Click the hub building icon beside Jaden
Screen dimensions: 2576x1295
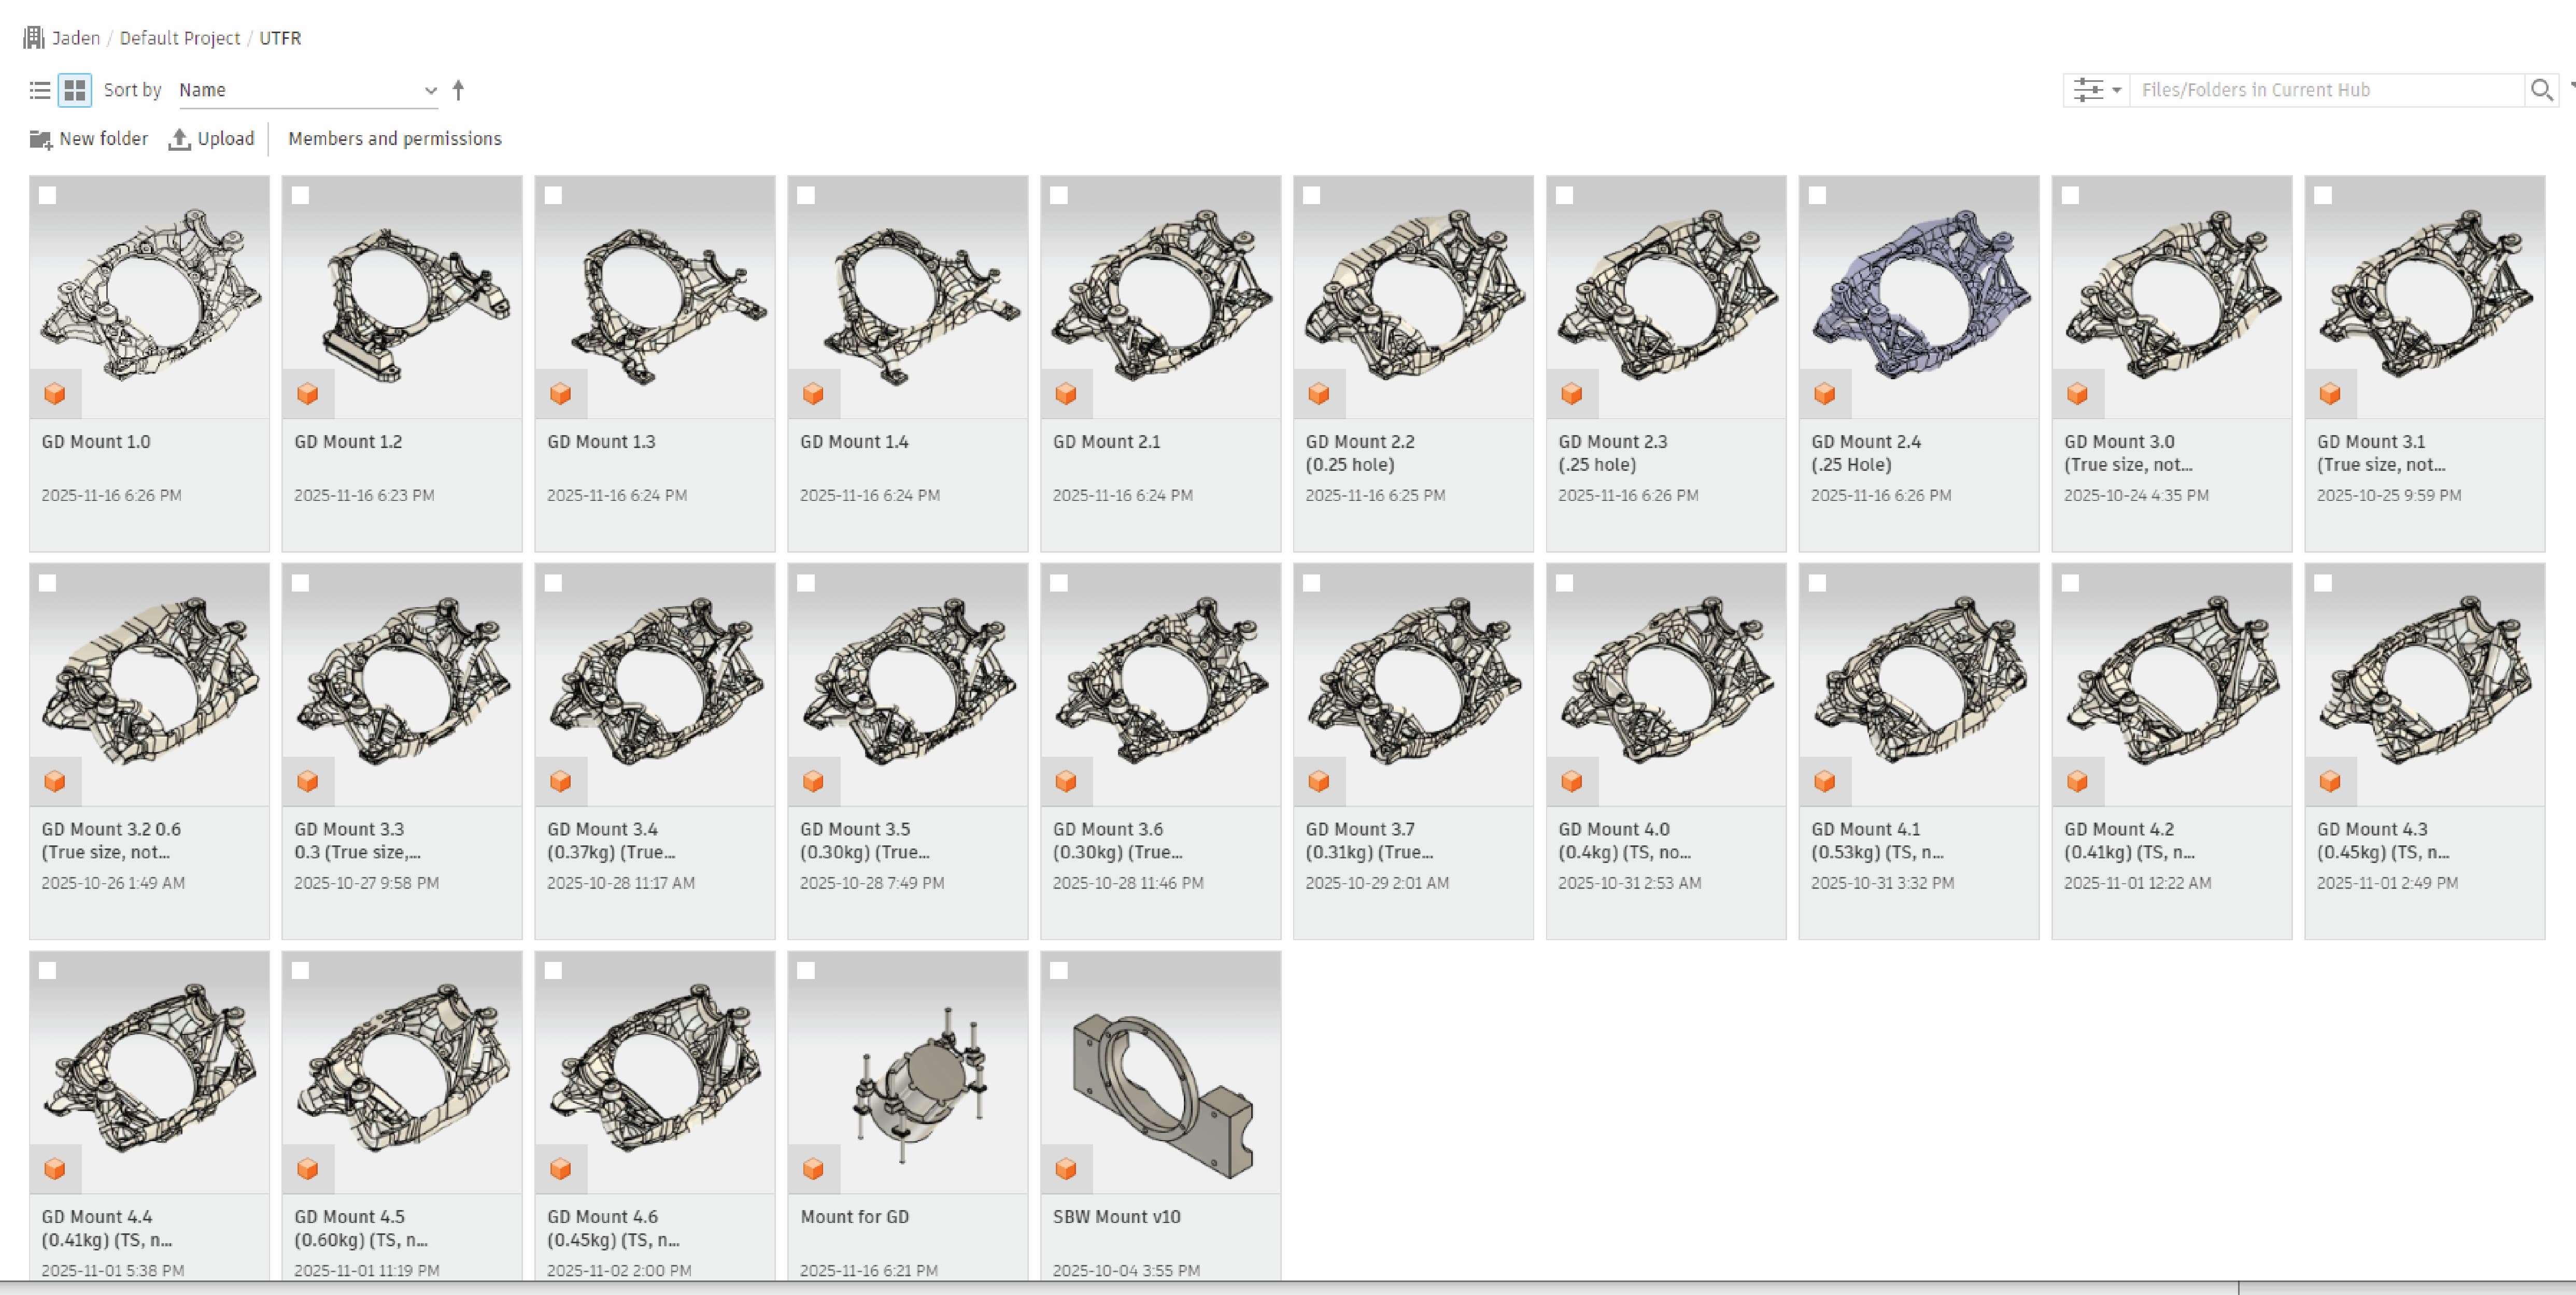tap(34, 38)
